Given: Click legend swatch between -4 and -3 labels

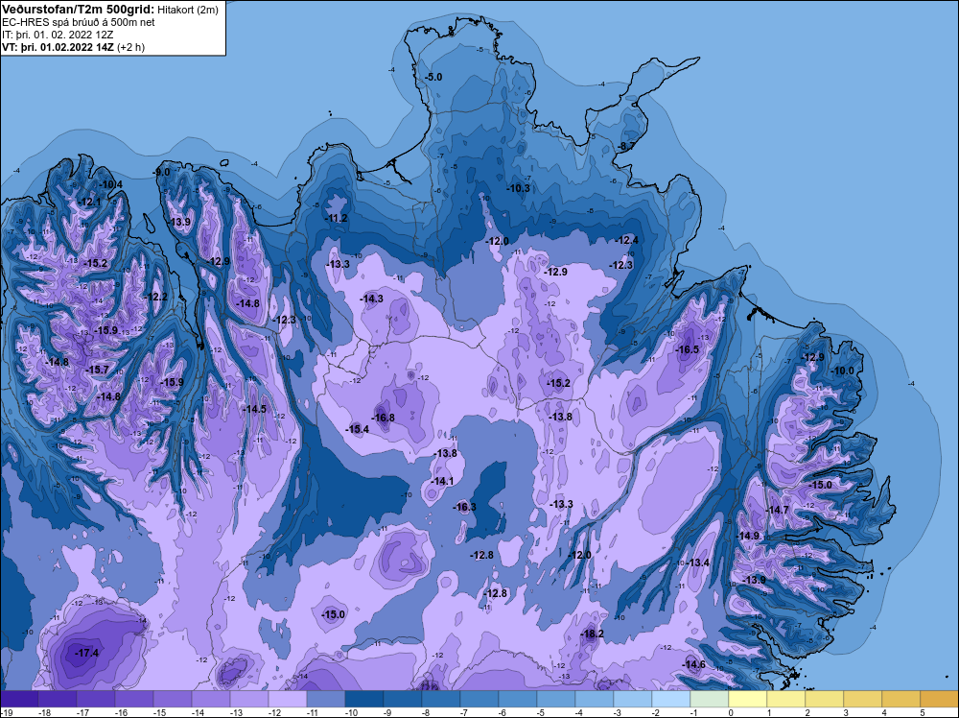Looking at the screenshot, I should click(x=595, y=699).
